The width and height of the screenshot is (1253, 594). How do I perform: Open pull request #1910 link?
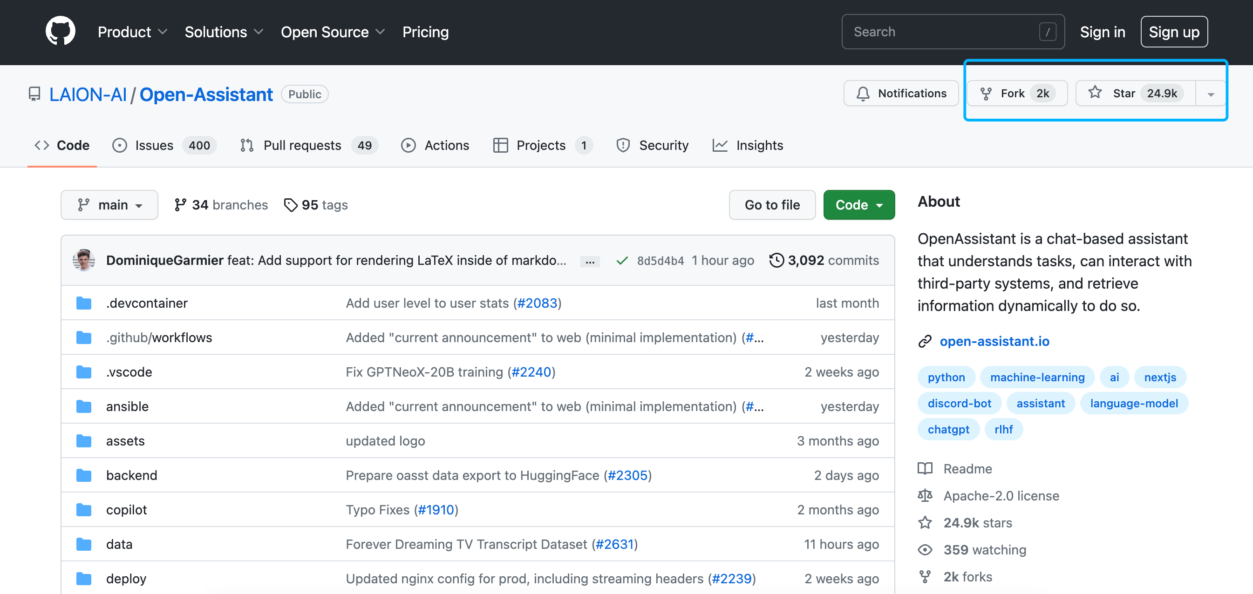[x=436, y=509]
